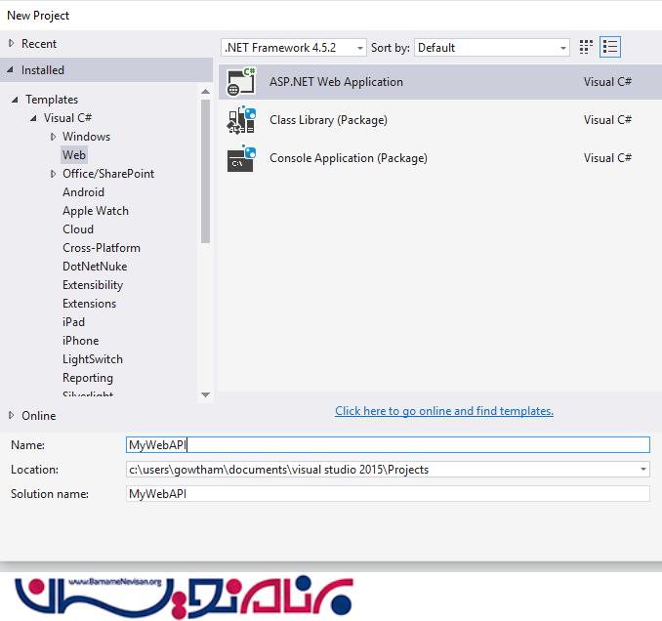Select the Web template category
Screen dimensions: 662x621
(74, 155)
